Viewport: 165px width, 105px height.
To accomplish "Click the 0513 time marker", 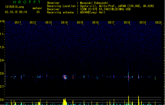I will click(49, 23).
